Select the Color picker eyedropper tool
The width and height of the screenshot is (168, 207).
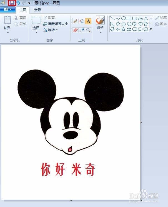(x=82, y=30)
